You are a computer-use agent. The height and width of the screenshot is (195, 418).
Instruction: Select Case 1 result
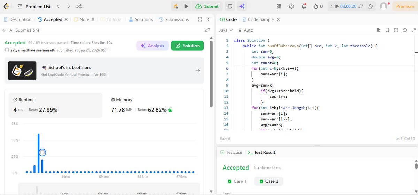pyautogui.click(x=237, y=181)
